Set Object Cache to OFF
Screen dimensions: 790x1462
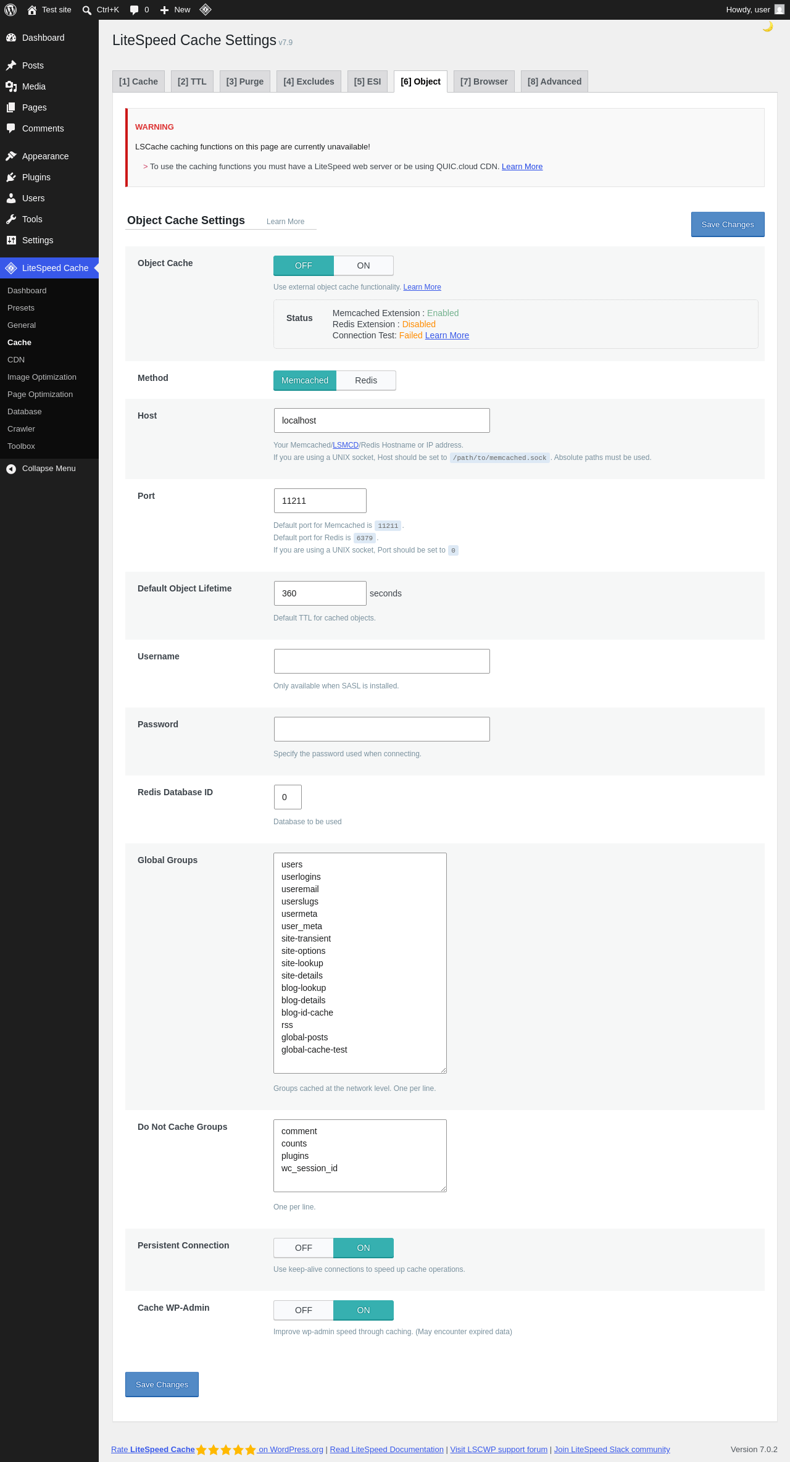click(x=304, y=265)
